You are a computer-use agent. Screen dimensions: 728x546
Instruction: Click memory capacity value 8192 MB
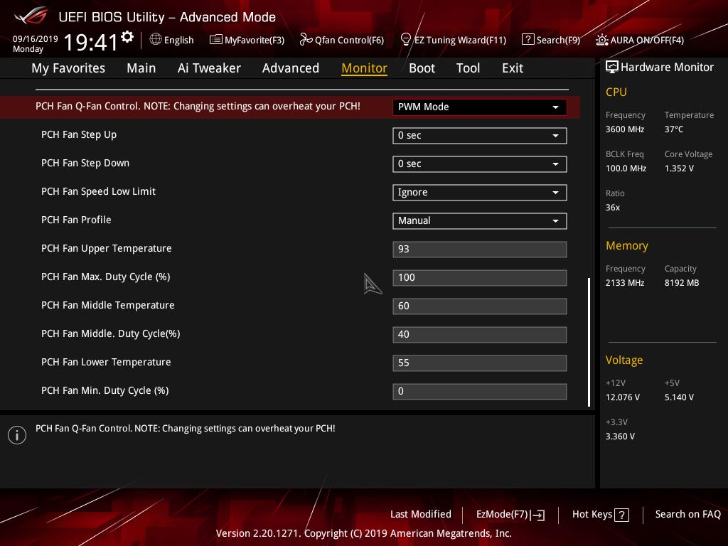pyautogui.click(x=682, y=283)
